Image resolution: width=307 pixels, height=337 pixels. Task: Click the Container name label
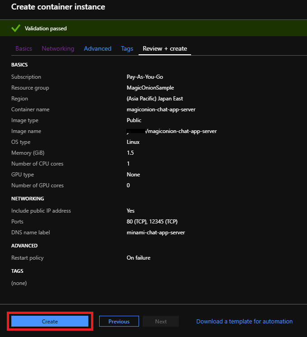[x=30, y=109]
